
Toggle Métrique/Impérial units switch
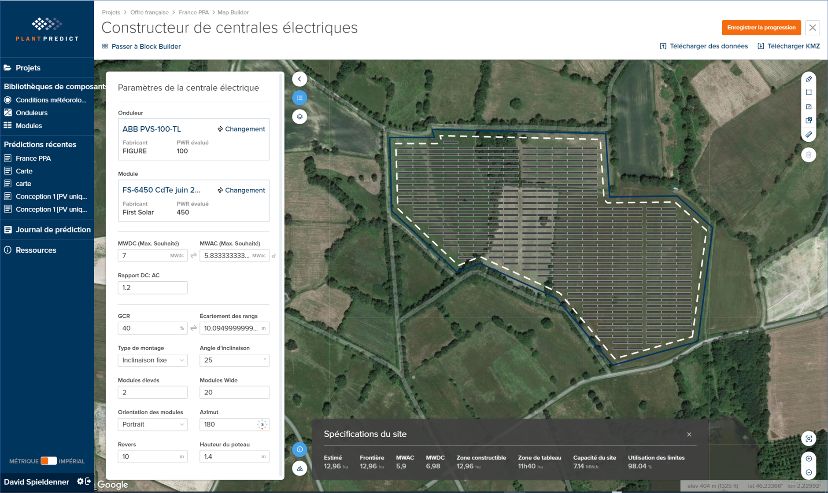(x=48, y=461)
